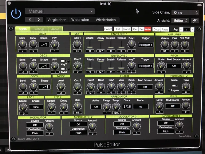Open Envelope 1 Trigger Retrigger dropdown

[x=145, y=45]
